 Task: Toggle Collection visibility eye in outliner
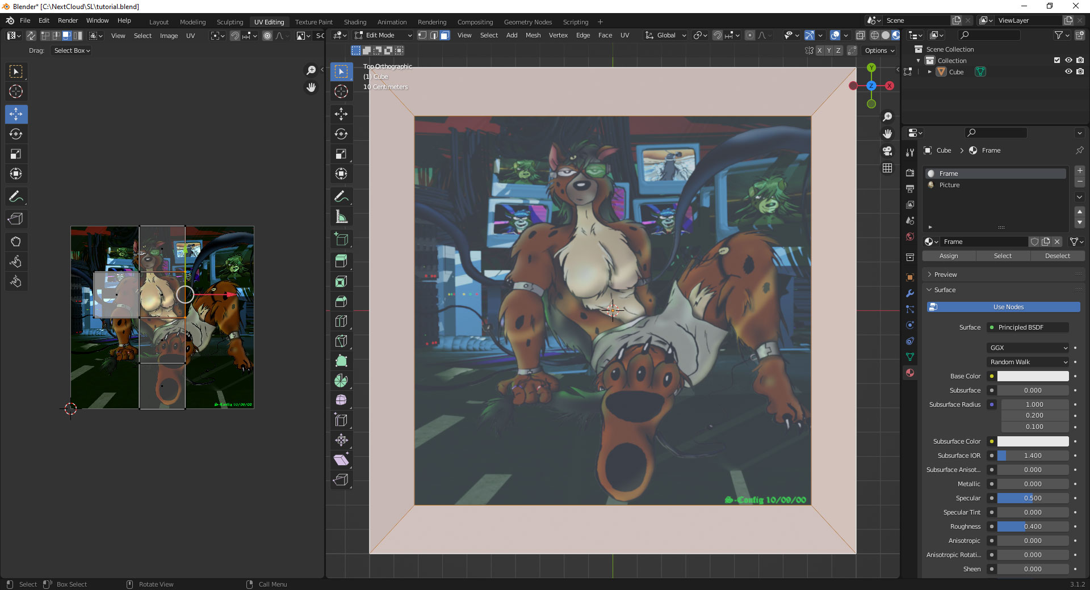click(x=1068, y=60)
